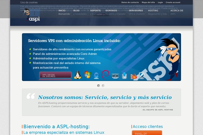The image size is (203, 135).
Task: Open the ACERCA DE ASPL menu
Action: point(177,12)
